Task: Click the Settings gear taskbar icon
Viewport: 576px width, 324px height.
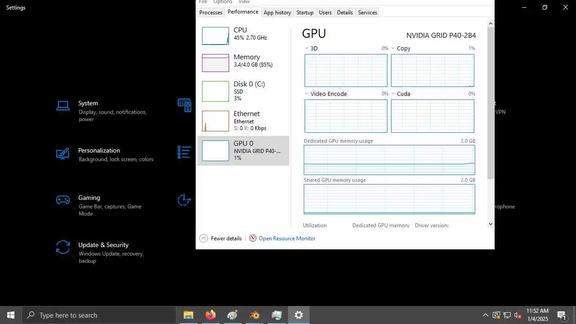Action: 298,315
